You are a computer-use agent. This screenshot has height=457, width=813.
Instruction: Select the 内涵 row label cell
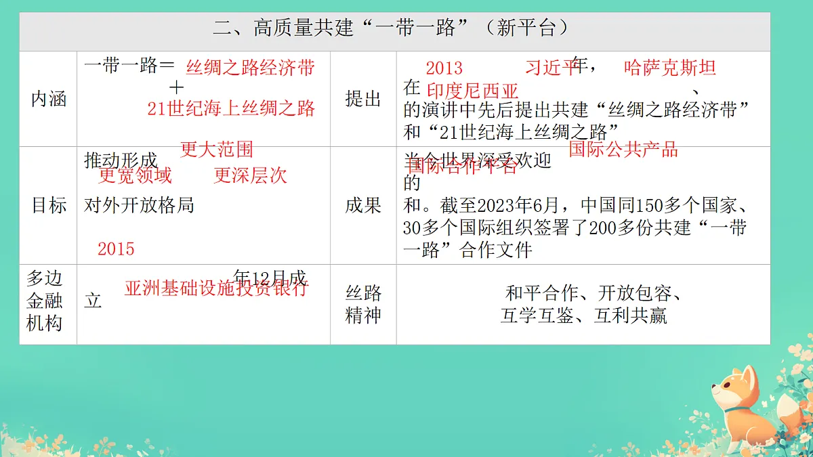pyautogui.click(x=48, y=99)
